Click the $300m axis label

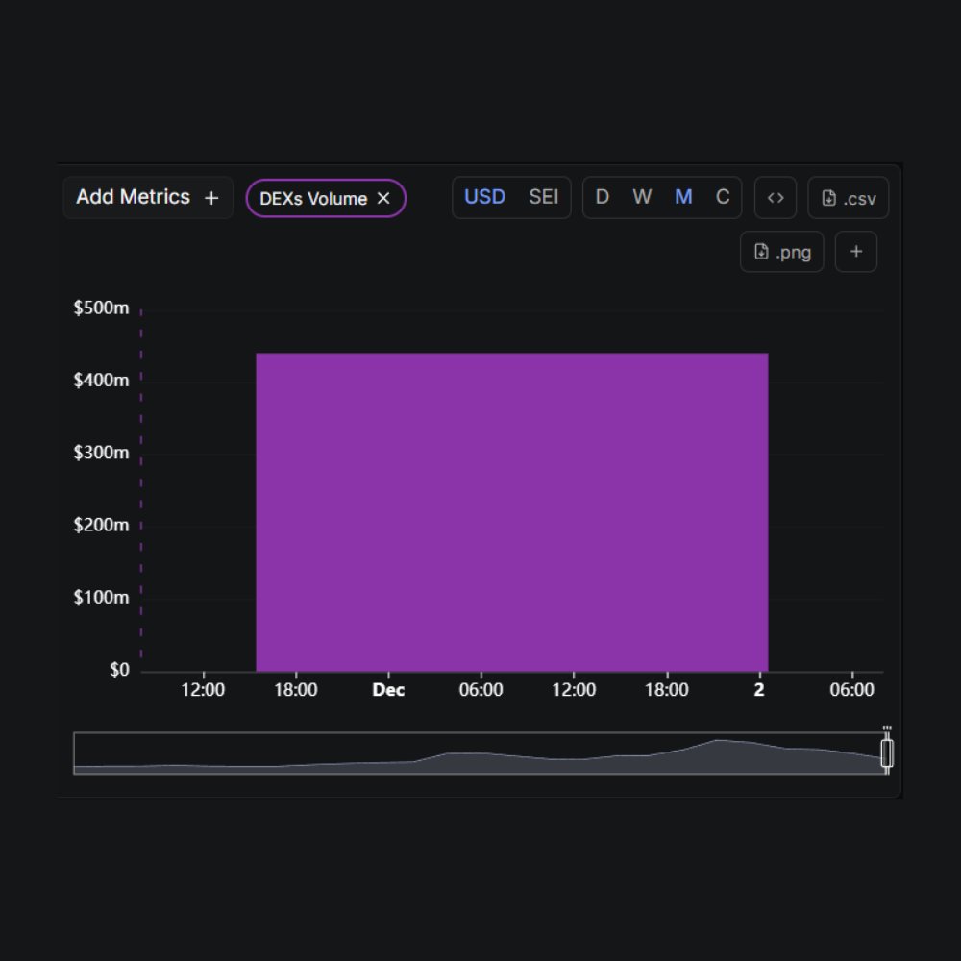(101, 453)
